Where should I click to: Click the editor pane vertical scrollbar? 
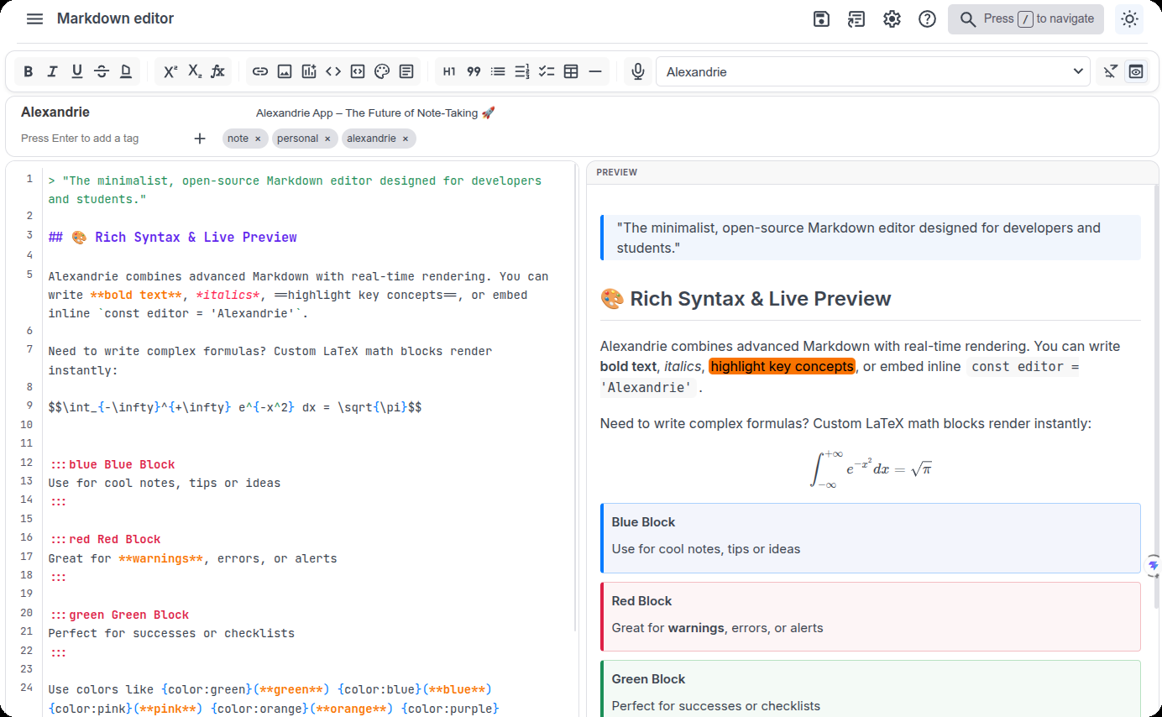coord(575,399)
